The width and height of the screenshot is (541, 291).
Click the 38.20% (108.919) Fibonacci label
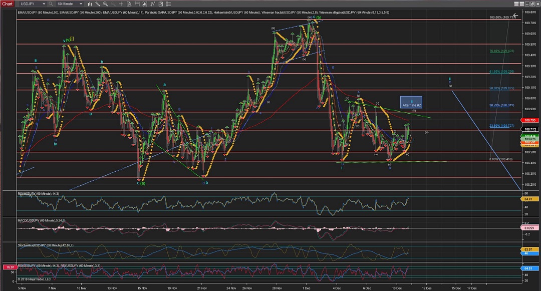[501, 105]
